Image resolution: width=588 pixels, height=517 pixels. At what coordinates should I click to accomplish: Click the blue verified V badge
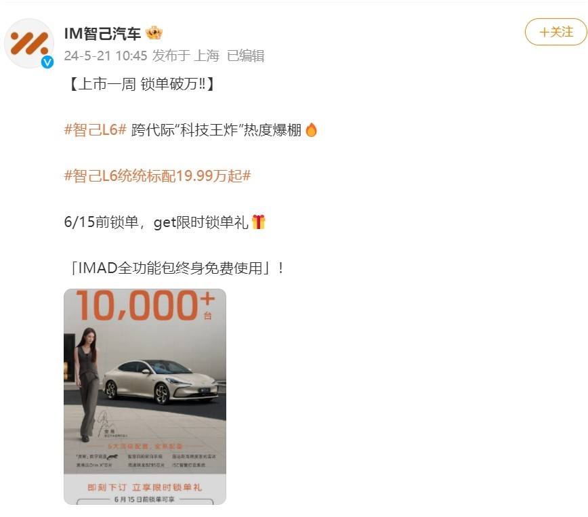[x=47, y=62]
